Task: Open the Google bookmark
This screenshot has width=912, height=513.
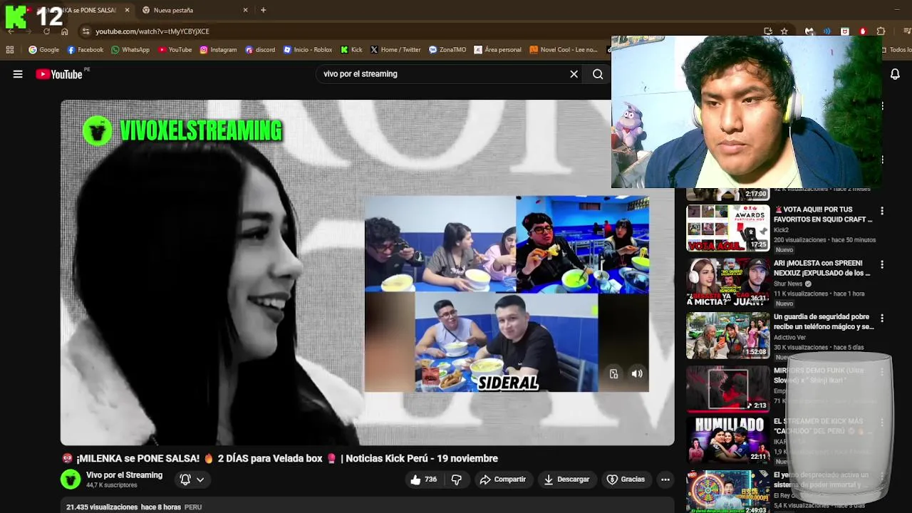Action: coord(43,50)
